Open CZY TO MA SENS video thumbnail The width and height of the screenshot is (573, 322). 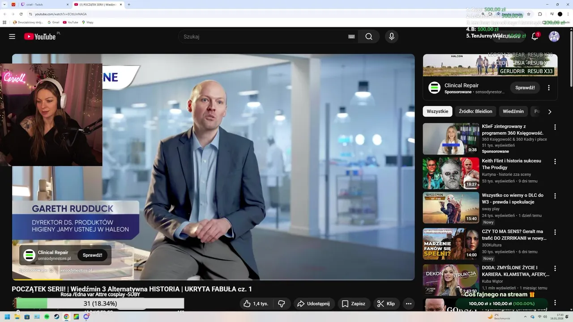451,244
